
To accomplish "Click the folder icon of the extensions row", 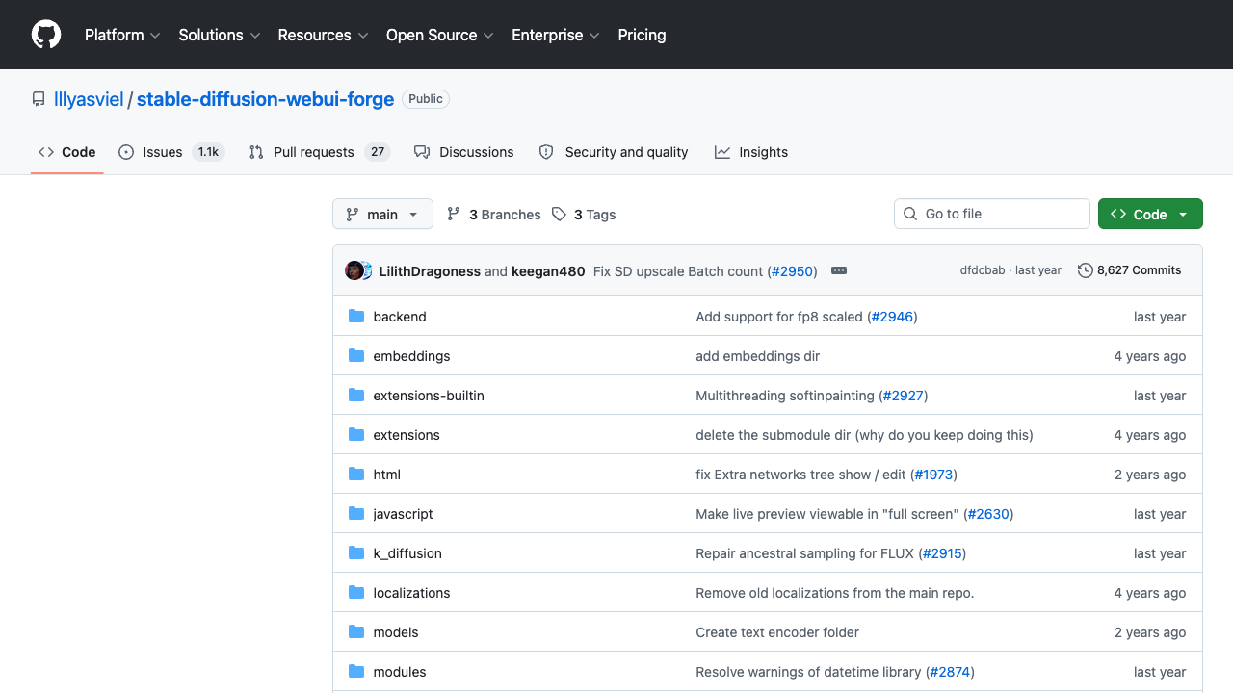I will (356, 434).
